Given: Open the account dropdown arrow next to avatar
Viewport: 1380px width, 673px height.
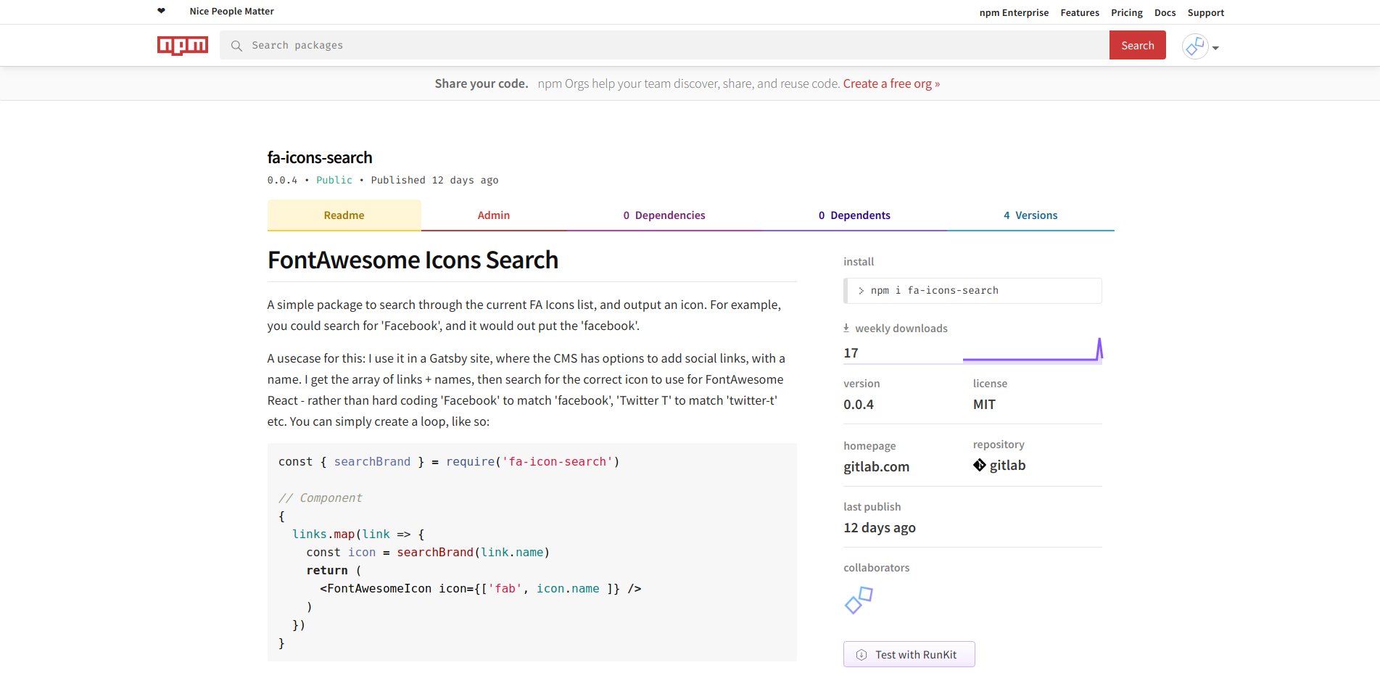Looking at the screenshot, I should [x=1215, y=49].
